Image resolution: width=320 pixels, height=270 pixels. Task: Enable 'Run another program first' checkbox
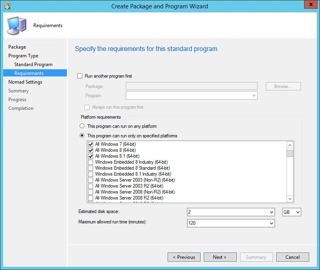[x=80, y=76]
